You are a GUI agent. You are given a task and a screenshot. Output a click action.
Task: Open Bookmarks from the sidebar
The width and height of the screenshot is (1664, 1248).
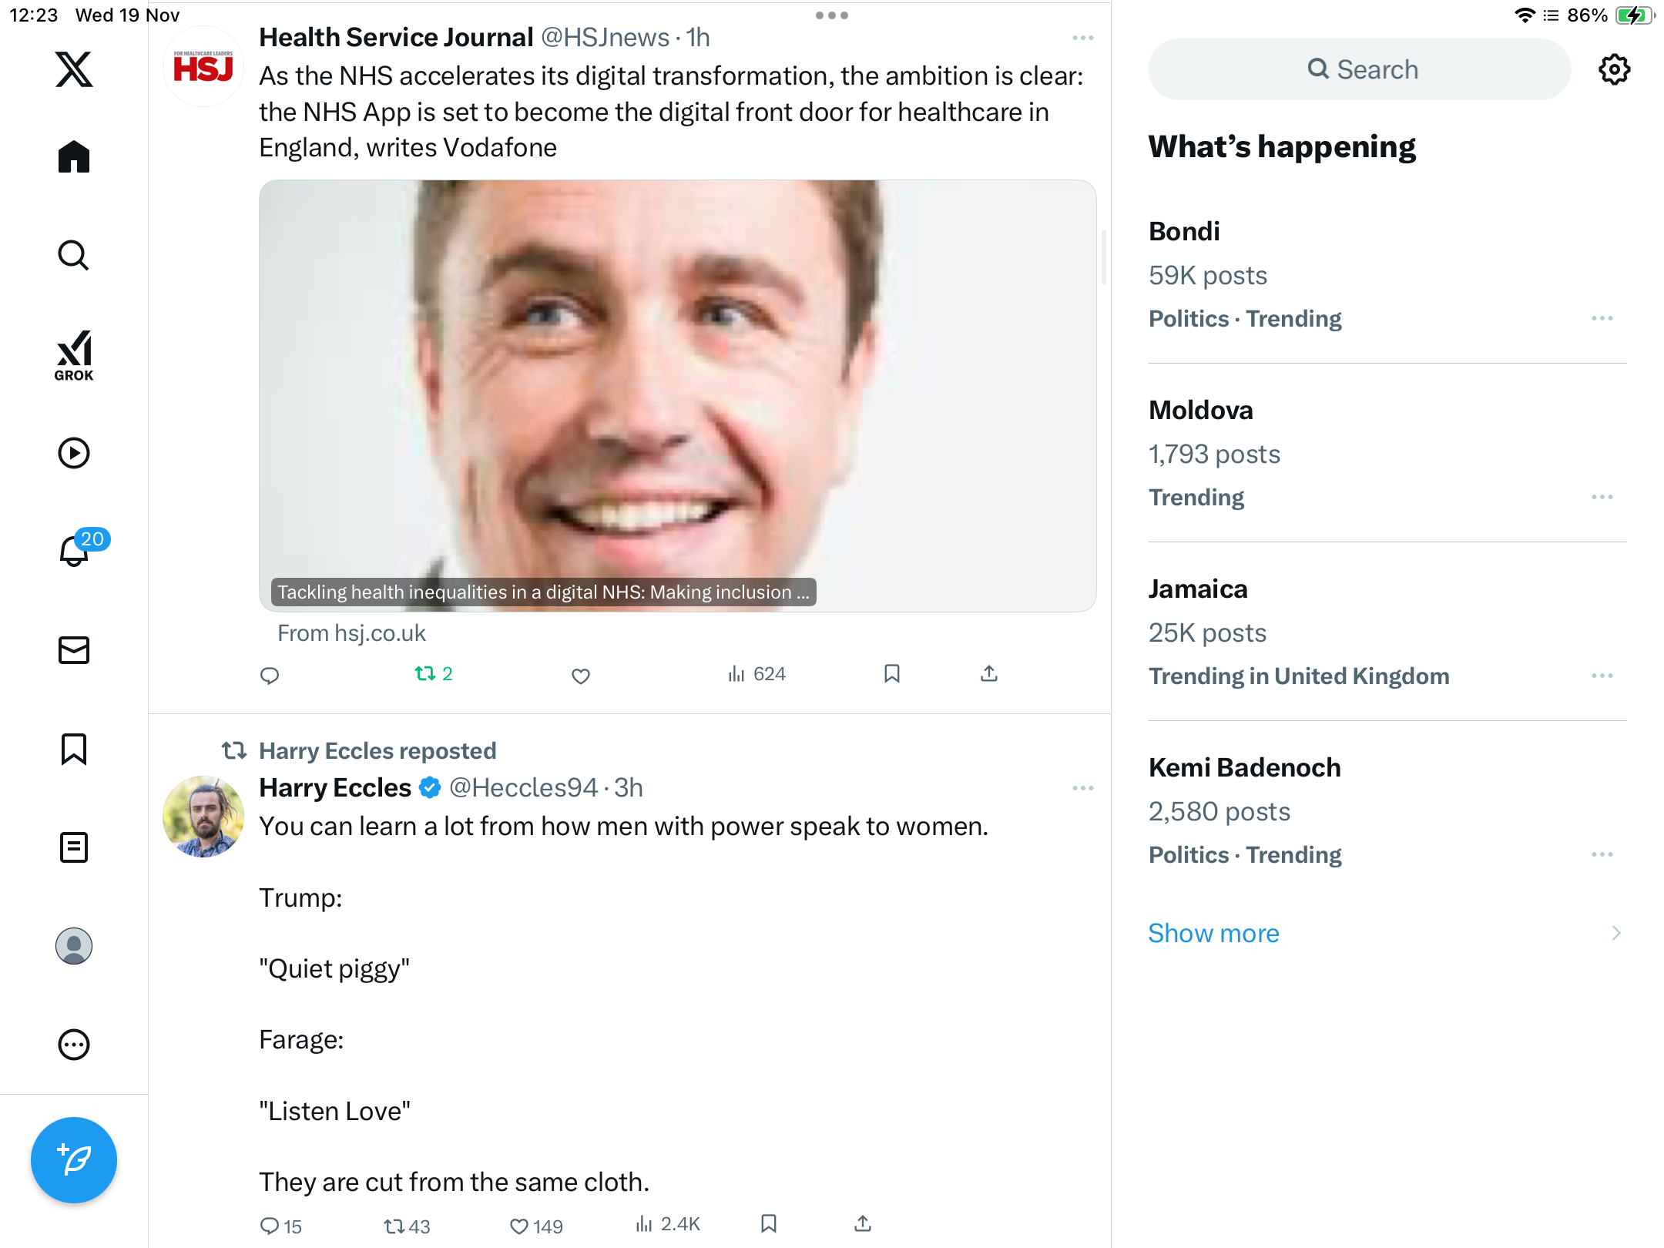tap(74, 749)
